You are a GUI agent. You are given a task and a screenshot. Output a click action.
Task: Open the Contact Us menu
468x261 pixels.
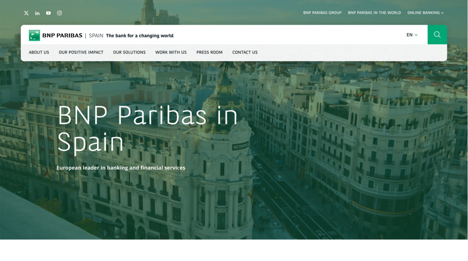(245, 52)
